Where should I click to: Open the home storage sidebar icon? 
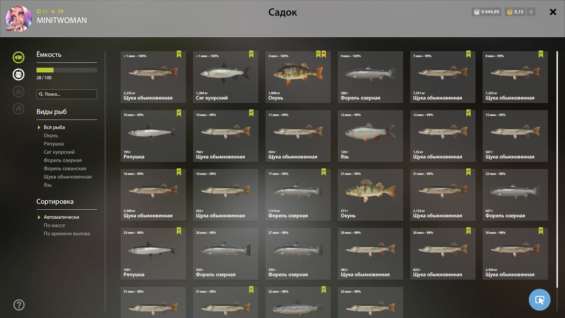(x=19, y=109)
